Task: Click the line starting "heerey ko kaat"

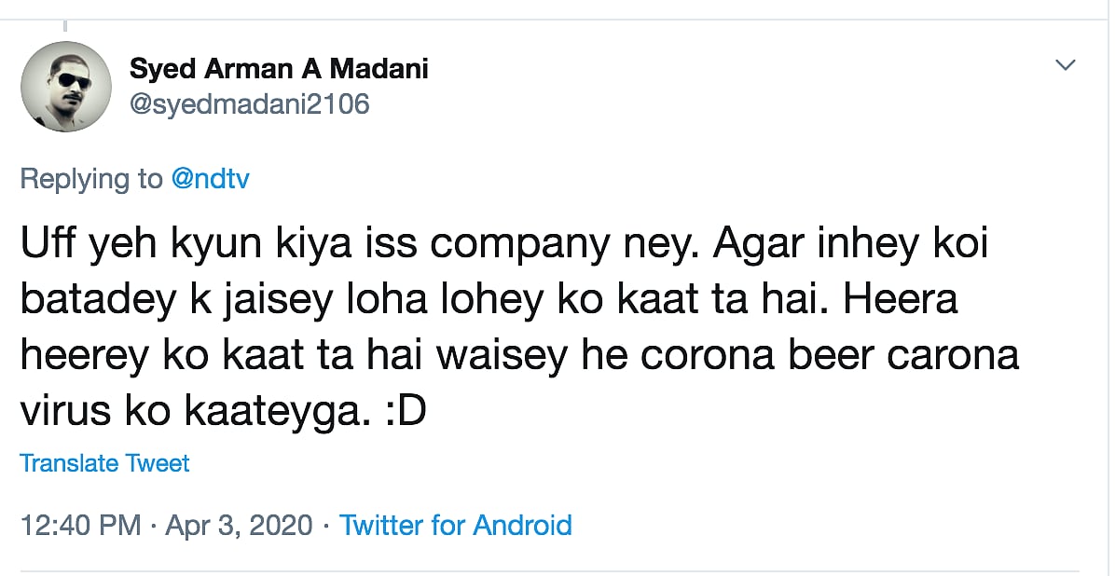Action: [x=518, y=357]
